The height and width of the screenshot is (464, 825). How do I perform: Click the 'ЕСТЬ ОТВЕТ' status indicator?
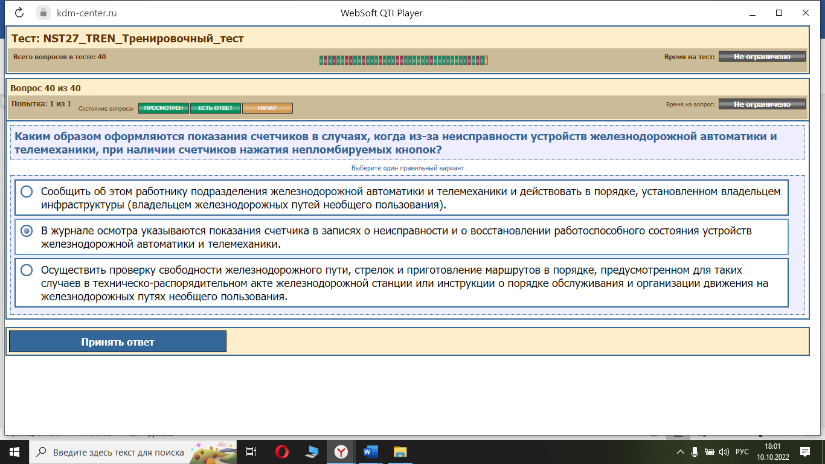pos(216,108)
